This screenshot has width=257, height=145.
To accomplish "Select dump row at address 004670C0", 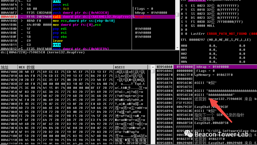I will [74, 120].
